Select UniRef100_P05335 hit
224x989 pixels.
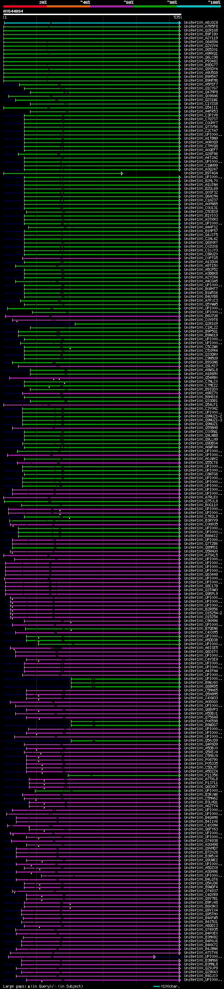[201, 764]
